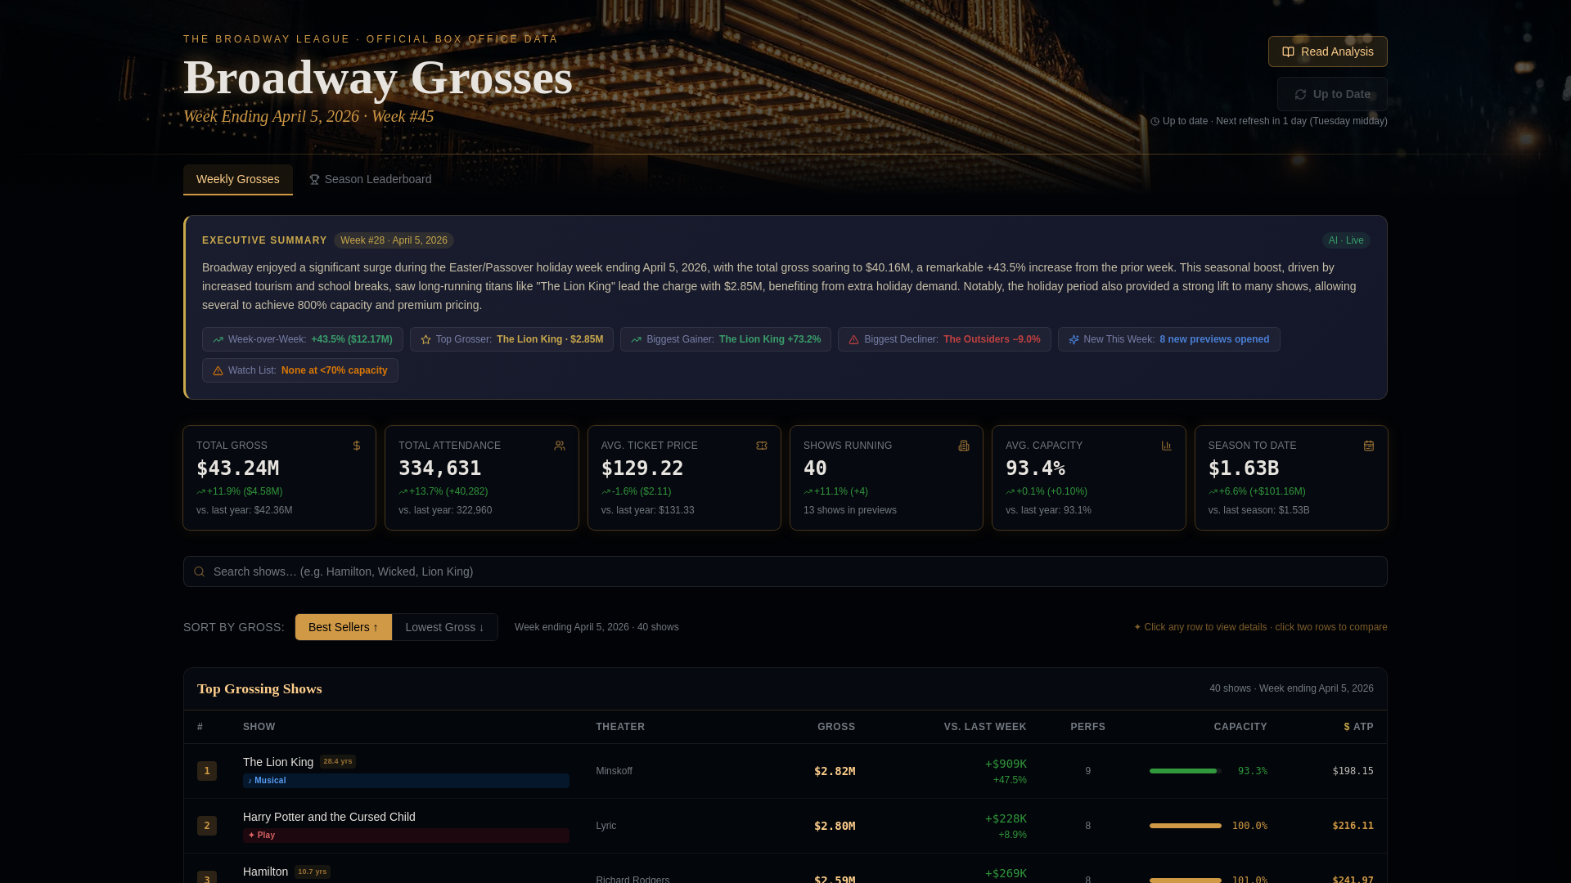Click the trend icon in the Week-over-Week chip
This screenshot has width=1571, height=883.
tap(218, 340)
